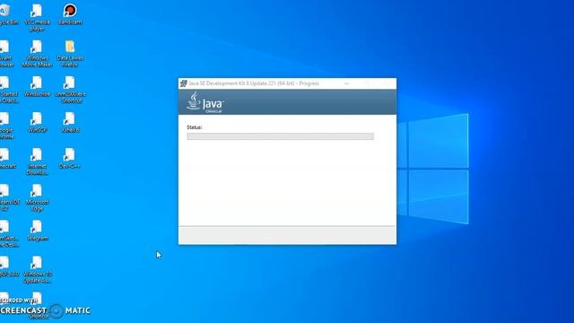Select the Internet Download shortcut icon
Viewport: 574px width, 323px height.
[x=37, y=161]
